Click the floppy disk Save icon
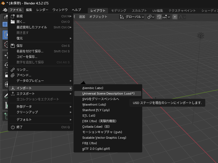 click(13, 46)
